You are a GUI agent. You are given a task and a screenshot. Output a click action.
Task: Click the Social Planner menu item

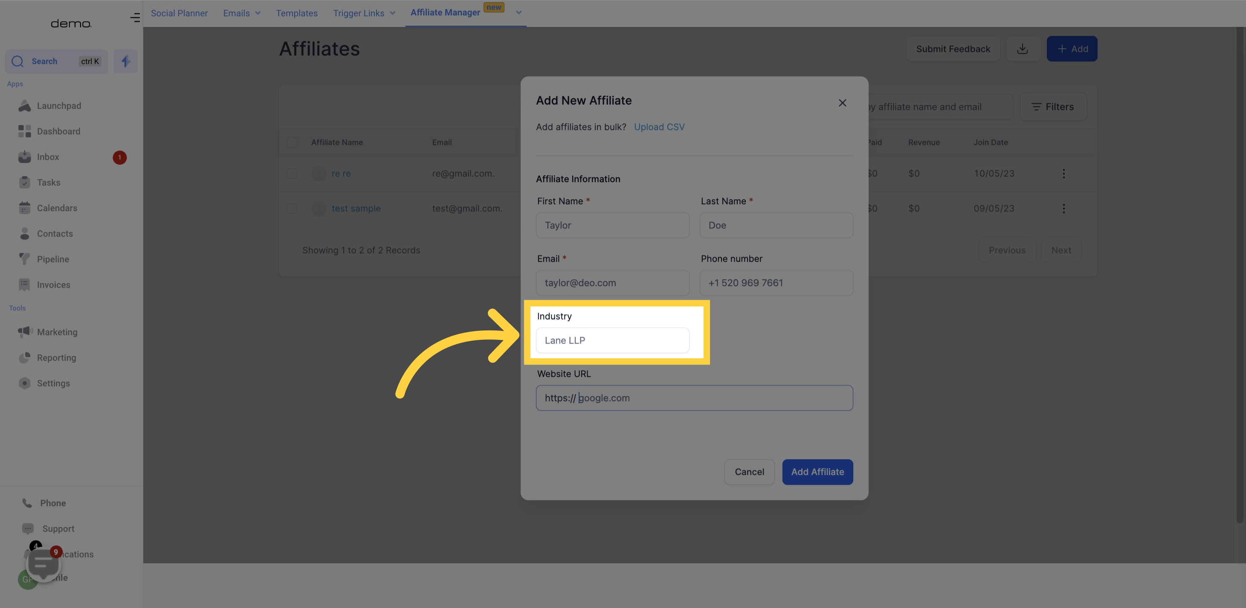click(179, 14)
